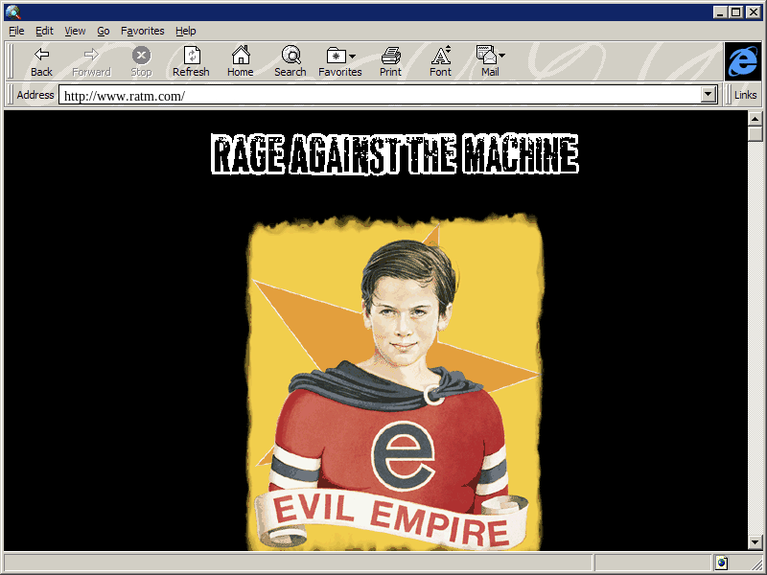The height and width of the screenshot is (575, 767).
Task: Expand the Links toolbar
Action: click(745, 95)
